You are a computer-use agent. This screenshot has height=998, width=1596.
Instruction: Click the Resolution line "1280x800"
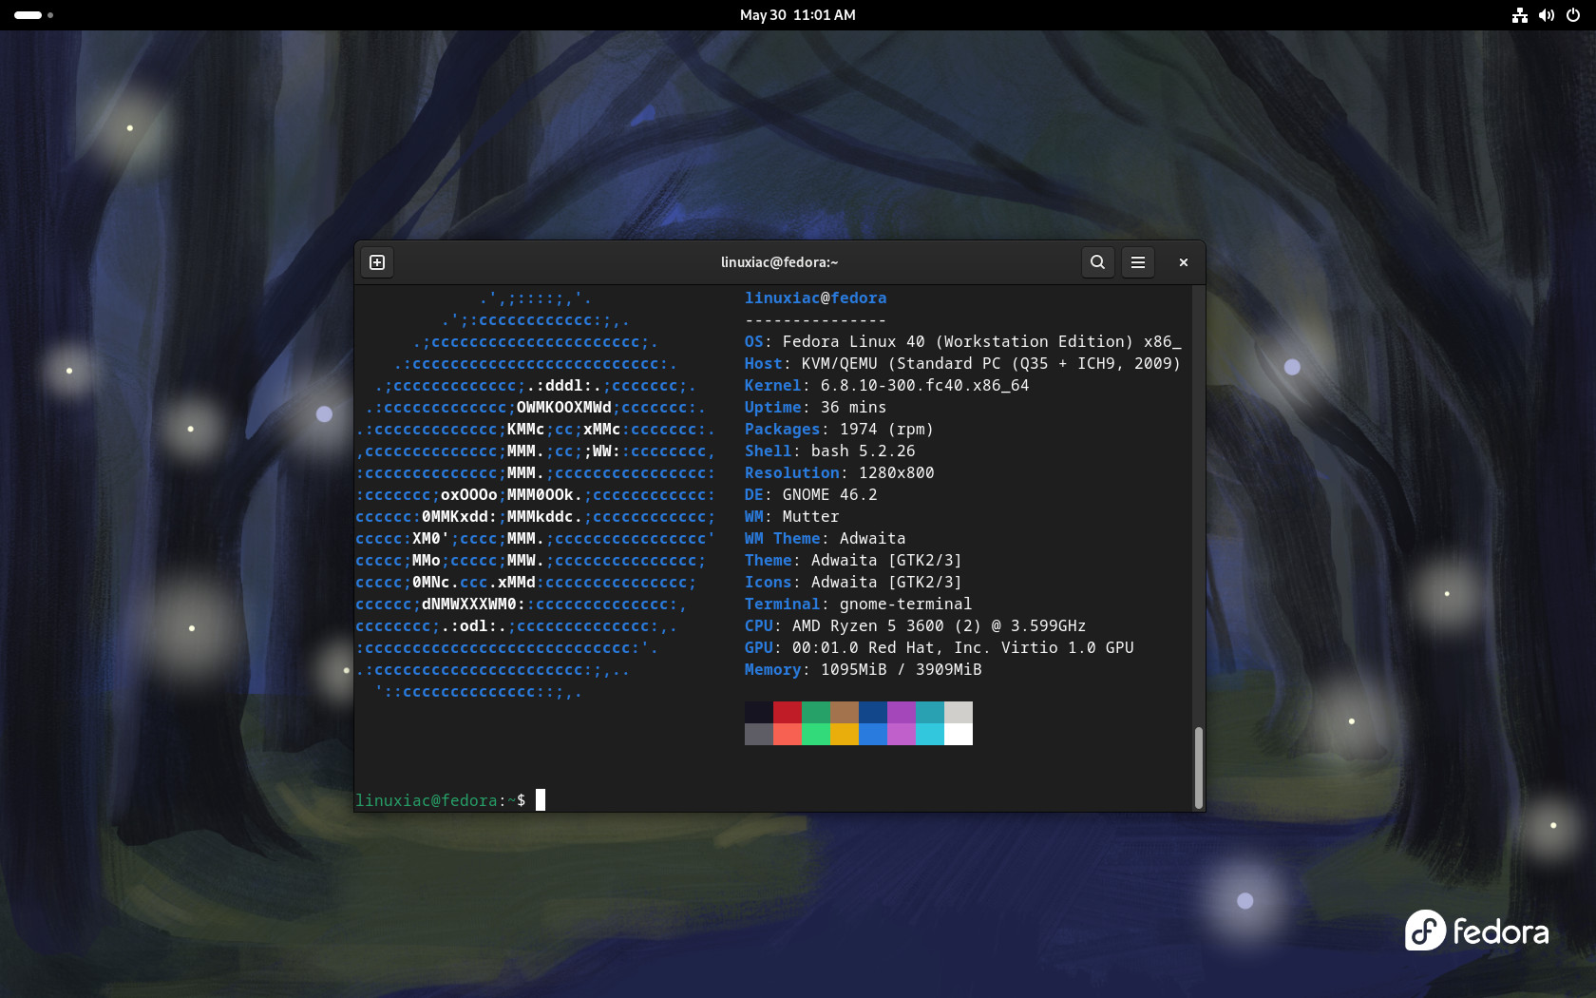pyautogui.click(x=840, y=473)
